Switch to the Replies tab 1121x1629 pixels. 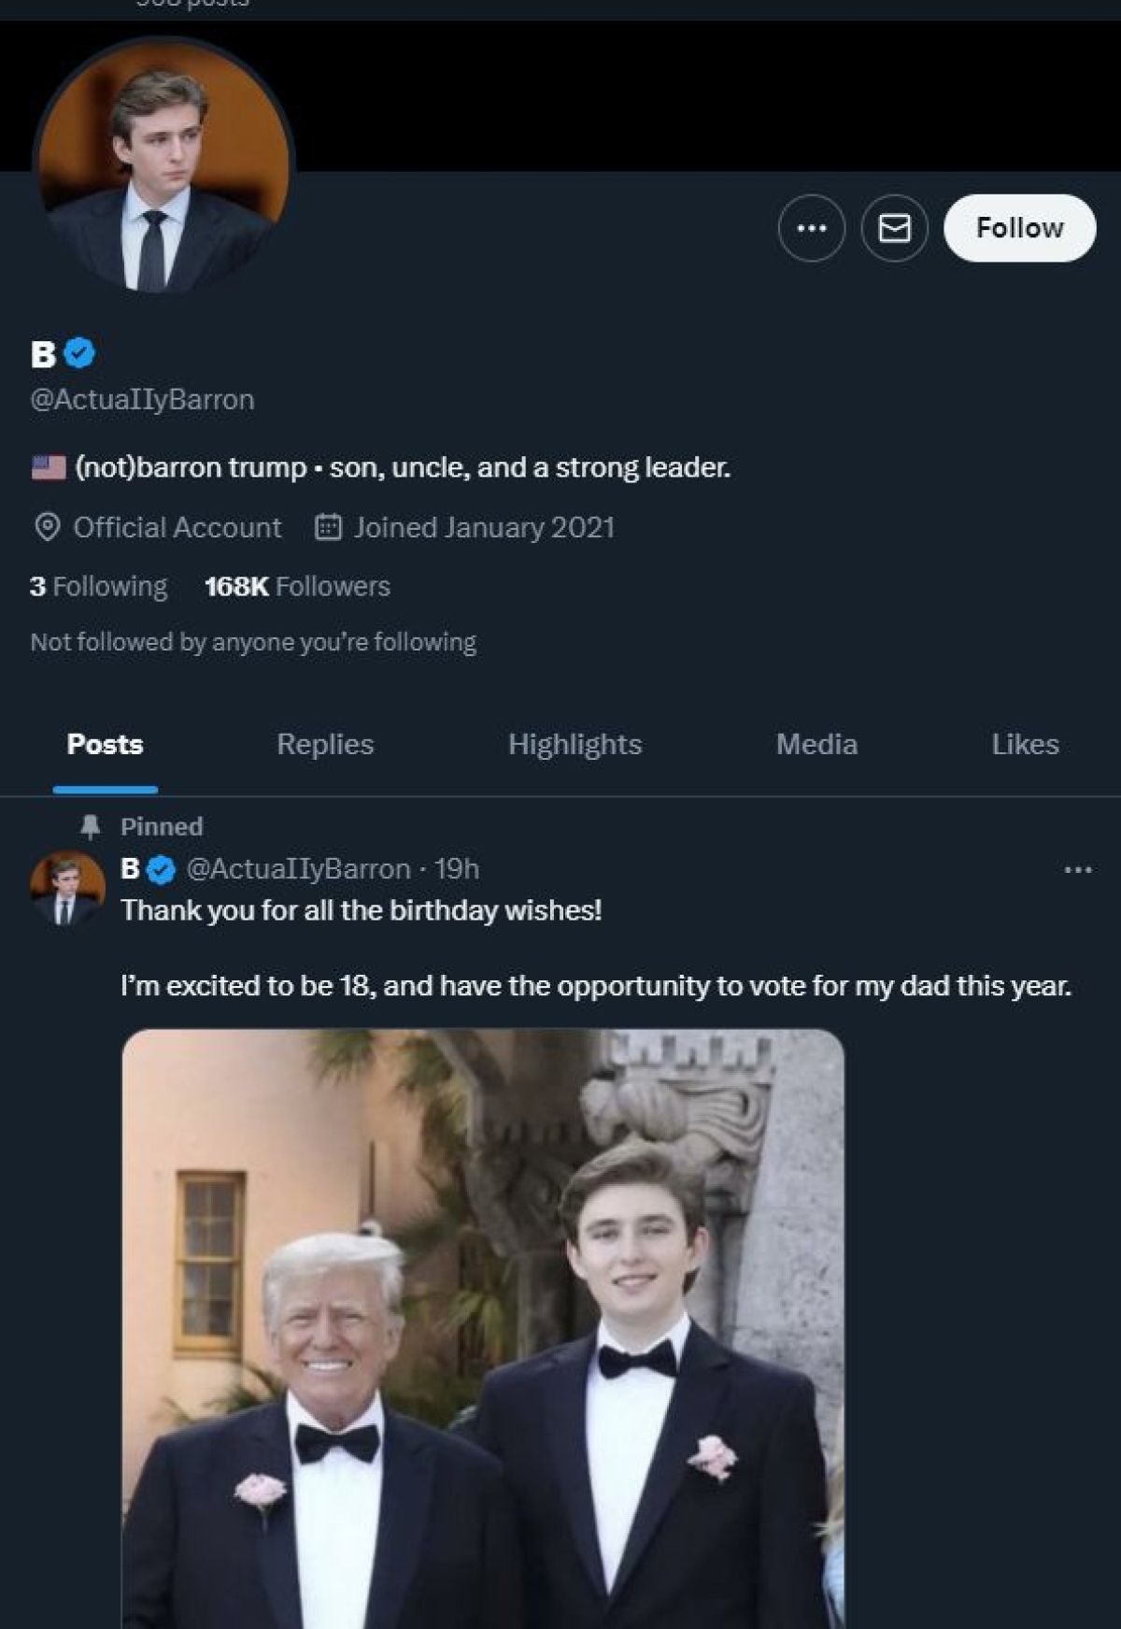point(325,744)
